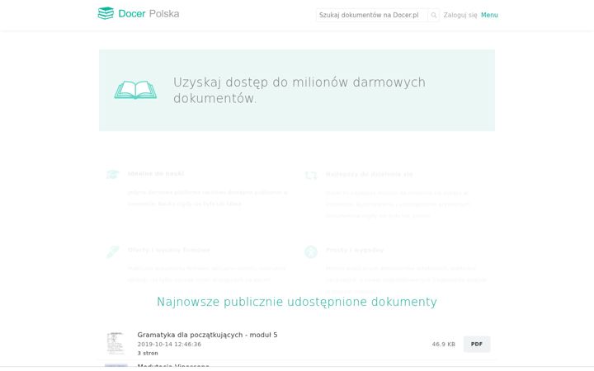Open the Zaloguj się login link
The height and width of the screenshot is (371, 594).
(x=460, y=15)
